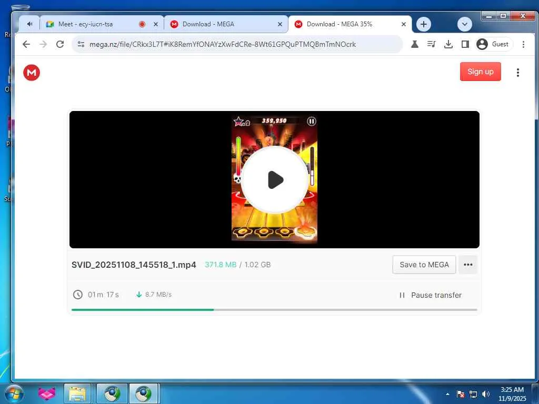Close the Meet tab
The height and width of the screenshot is (404, 539).
[x=156, y=24]
